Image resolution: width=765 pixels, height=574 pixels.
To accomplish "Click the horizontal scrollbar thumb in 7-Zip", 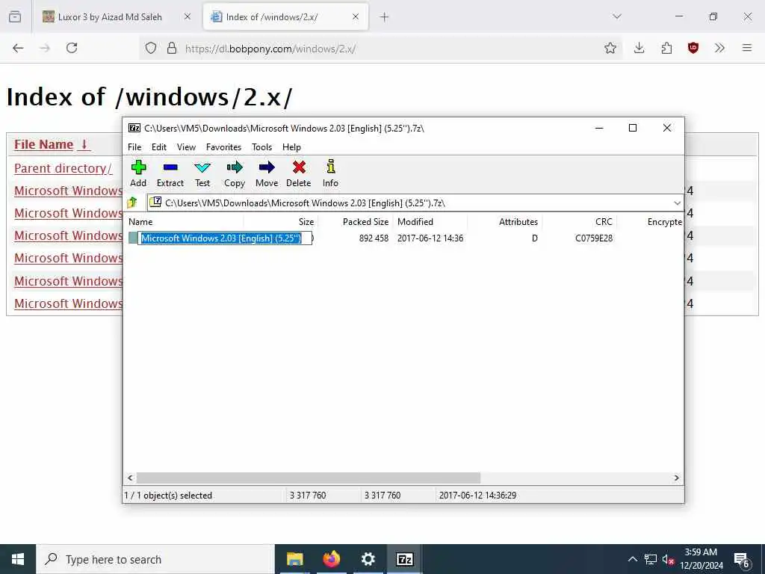I will click(309, 478).
